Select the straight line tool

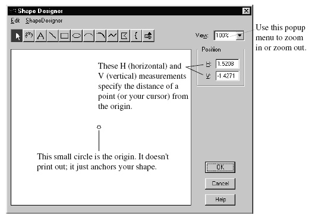(53, 36)
